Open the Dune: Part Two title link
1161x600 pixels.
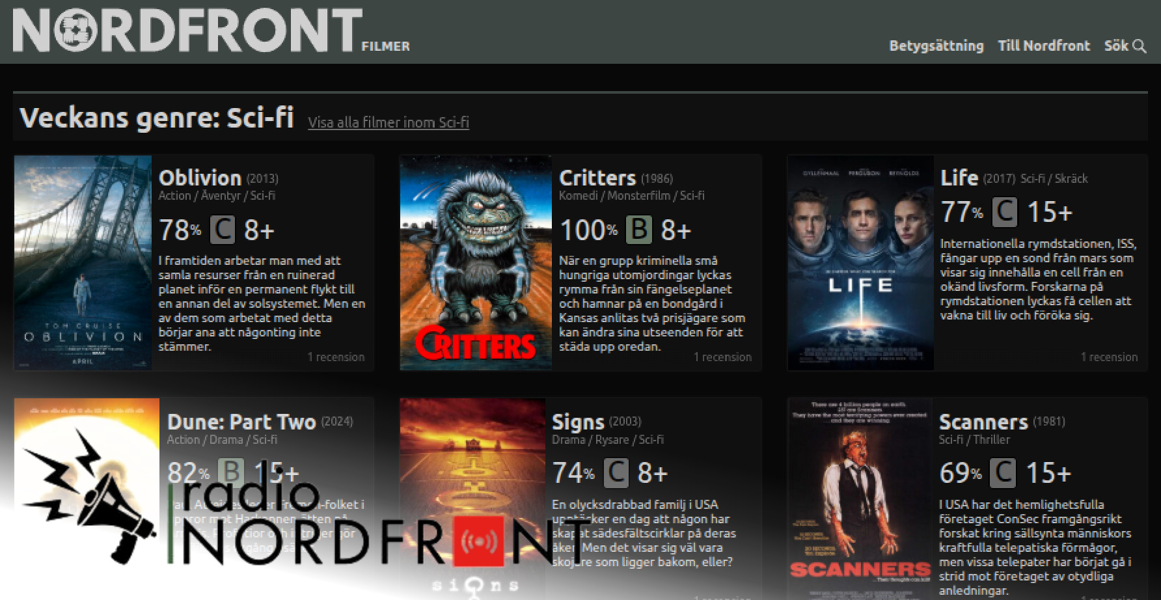[241, 422]
